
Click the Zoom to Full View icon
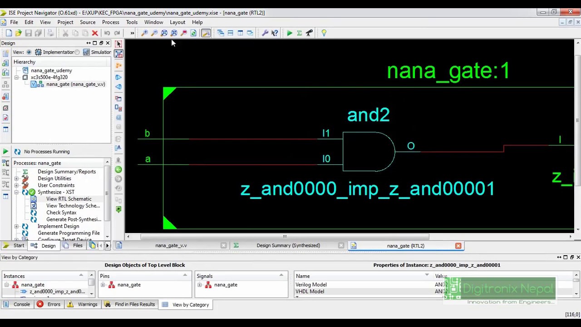click(164, 33)
